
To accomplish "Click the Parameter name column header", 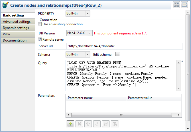I will 96,98.
